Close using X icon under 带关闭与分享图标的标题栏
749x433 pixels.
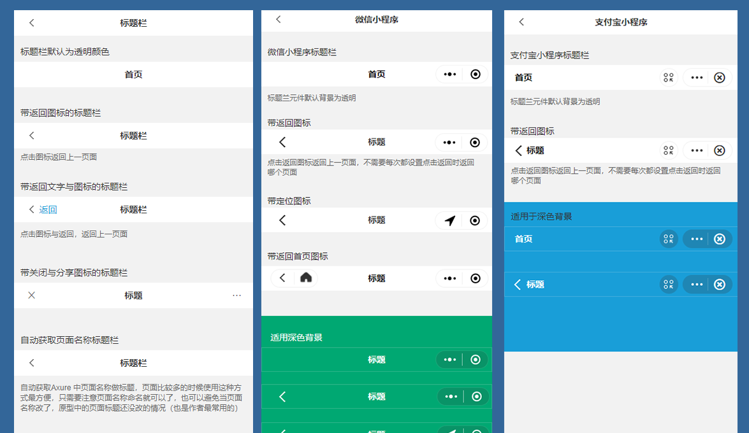31,295
